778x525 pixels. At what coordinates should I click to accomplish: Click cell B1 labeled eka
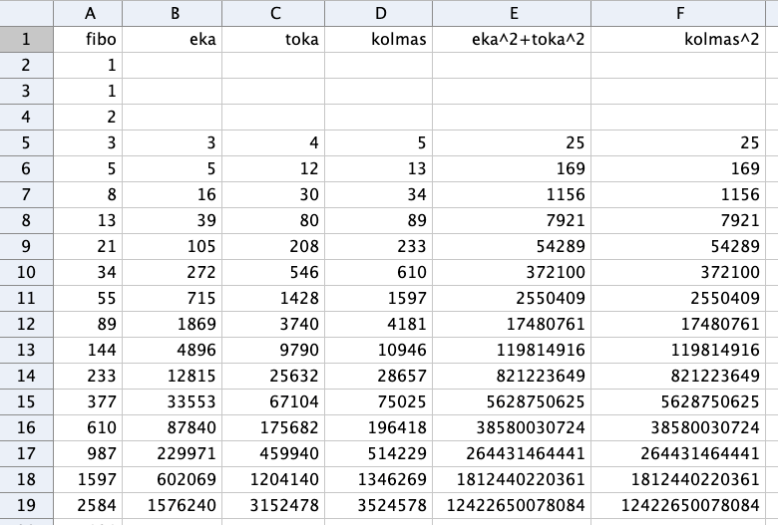176,40
